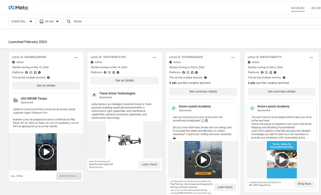Click Drone Launch Academy logo on mapping ad
The width and height of the screenshot is (321, 195).
252,108
